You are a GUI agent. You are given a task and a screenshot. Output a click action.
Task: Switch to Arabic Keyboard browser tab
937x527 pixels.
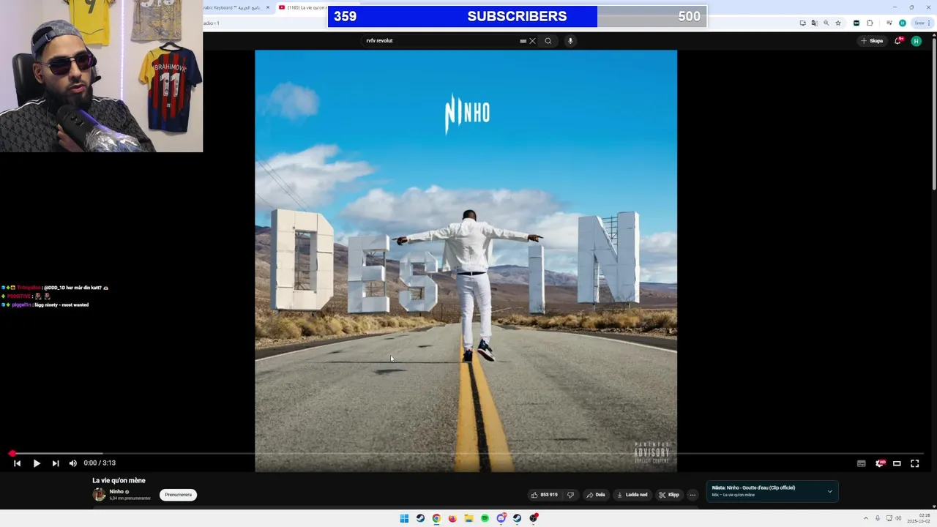point(233,7)
